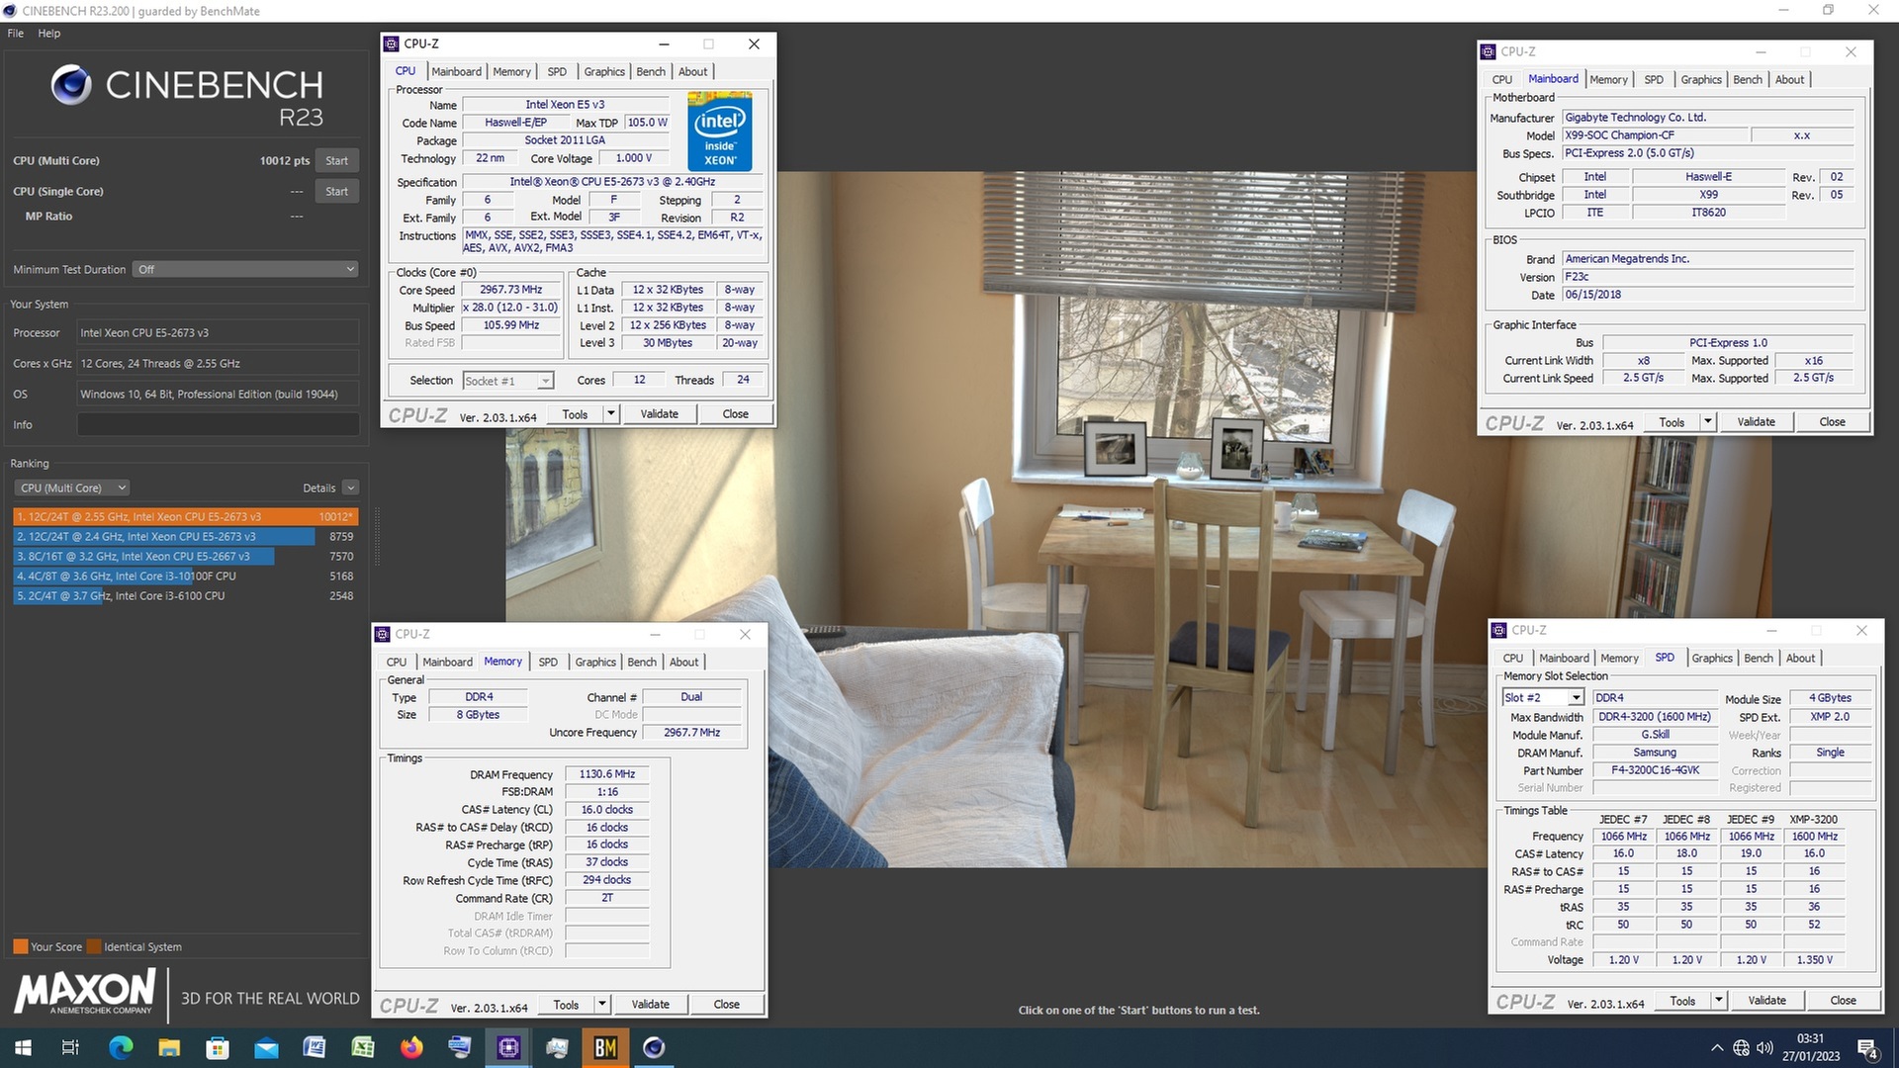Image resolution: width=1899 pixels, height=1068 pixels.
Task: Click the Info input field in Cinebench
Action: pyautogui.click(x=218, y=425)
